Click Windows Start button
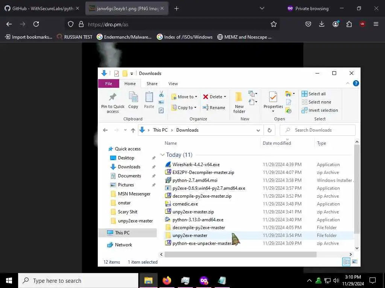 pos(9,280)
